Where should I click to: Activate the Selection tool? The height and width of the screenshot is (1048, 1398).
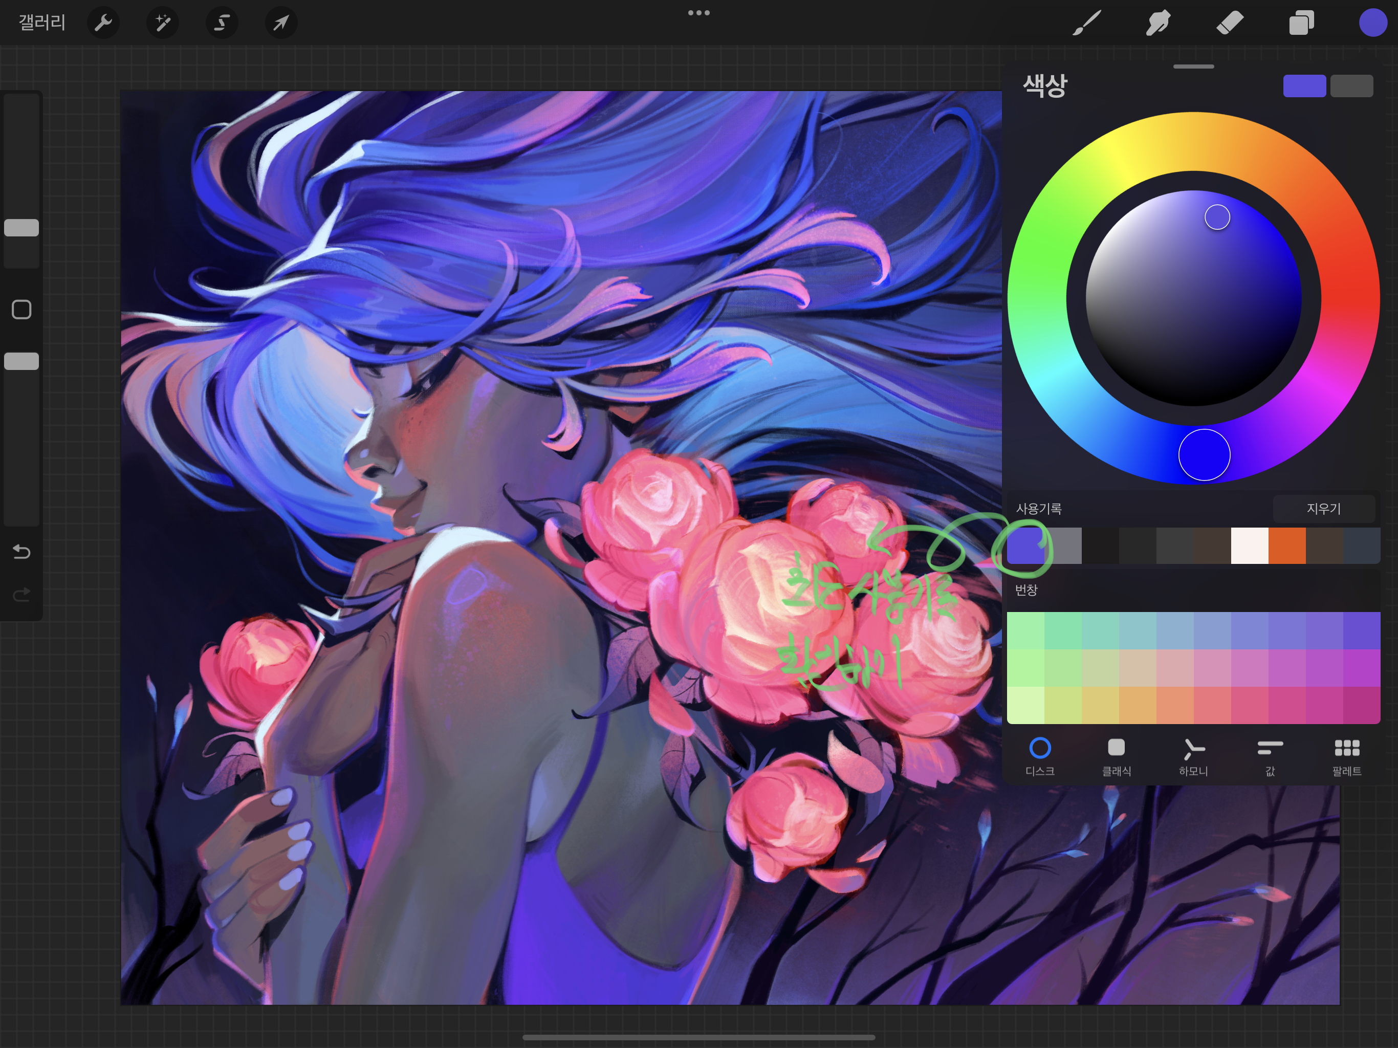(x=221, y=24)
